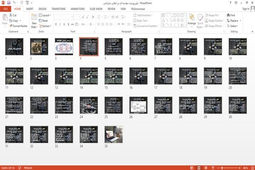255x170 pixels.
Task: Click the spell check icon in status bar
Action: tap(20, 168)
